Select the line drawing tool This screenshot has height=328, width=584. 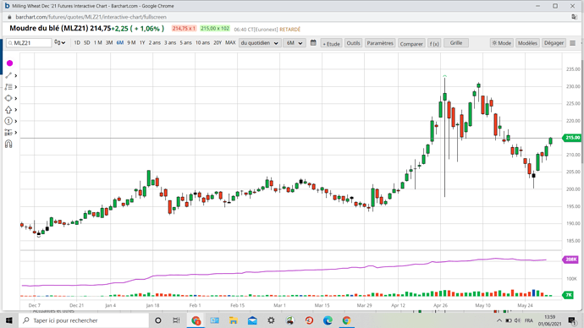click(8, 75)
